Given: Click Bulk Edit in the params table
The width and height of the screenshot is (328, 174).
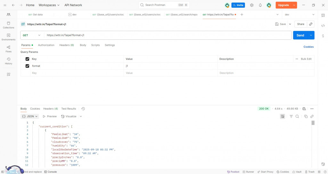Looking at the screenshot, I should point(306,59).
